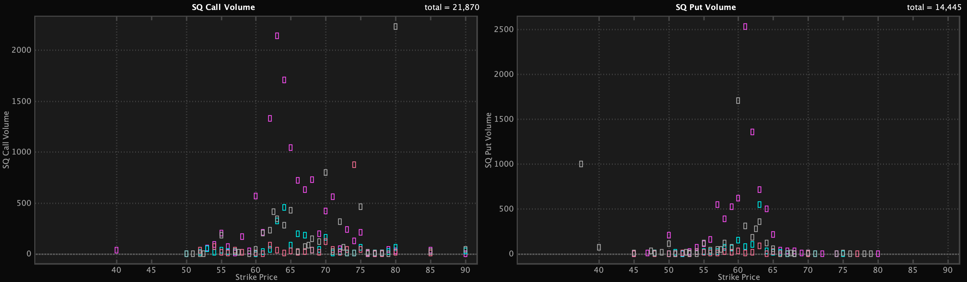Click the 1500 y-axis tick on call chart
Screen dimensions: 967x282
tap(21, 101)
